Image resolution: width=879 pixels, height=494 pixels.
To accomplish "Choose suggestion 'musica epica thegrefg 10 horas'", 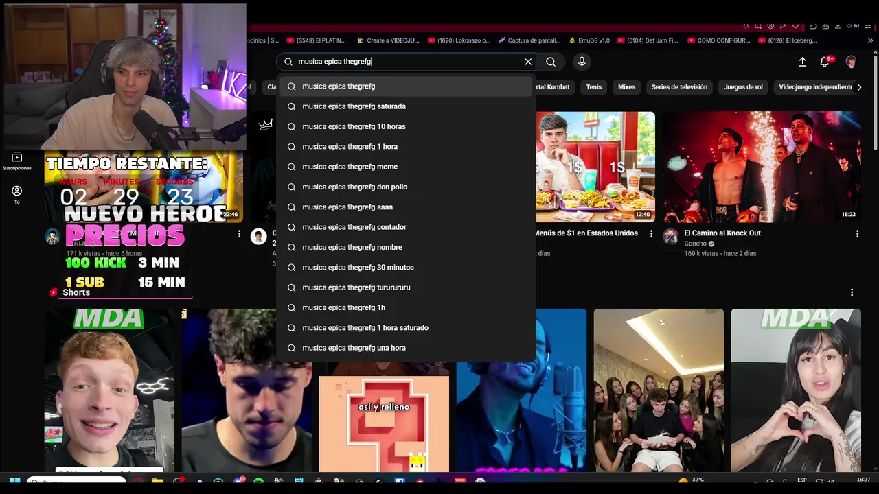I will point(406,126).
